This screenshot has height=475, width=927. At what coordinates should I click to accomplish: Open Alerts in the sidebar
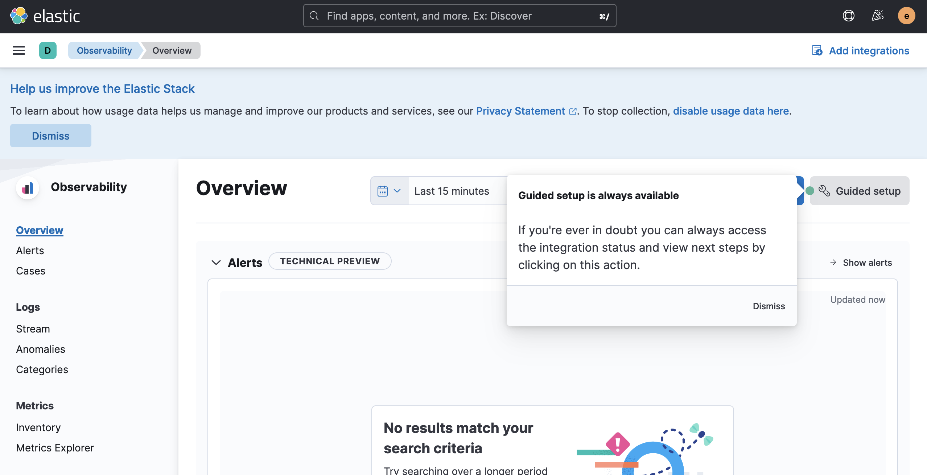(x=30, y=251)
